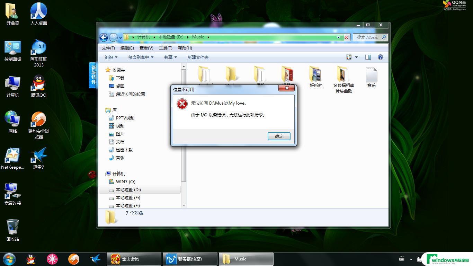
Task: Switch to the Music taskbar window
Action: 246,259
